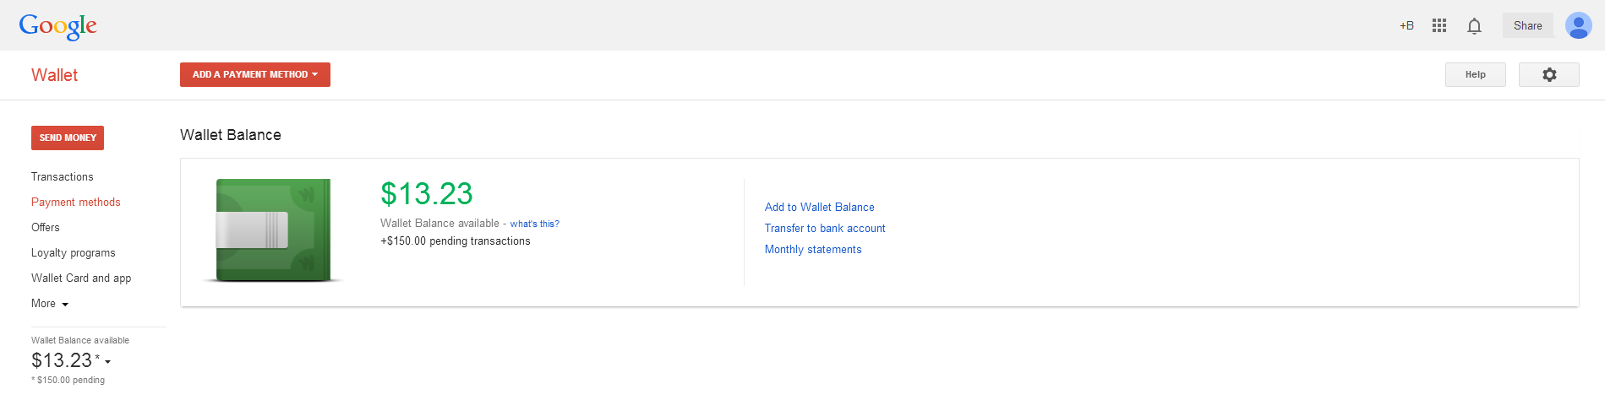Click the Google logo
The height and width of the screenshot is (400, 1605).
tap(57, 26)
